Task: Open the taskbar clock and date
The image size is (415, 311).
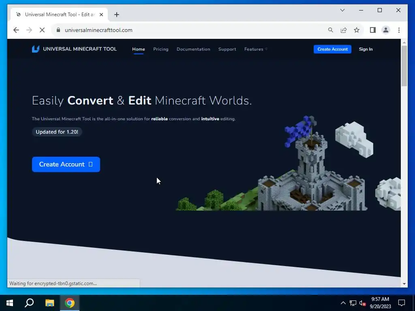Action: click(x=380, y=303)
